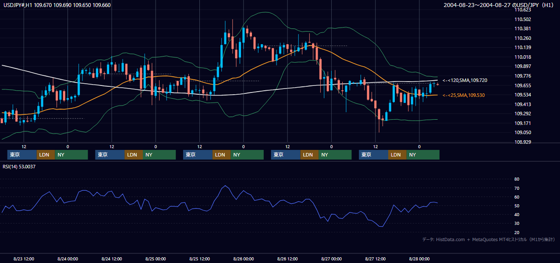Click RSI scale value 40

(x=517, y=214)
